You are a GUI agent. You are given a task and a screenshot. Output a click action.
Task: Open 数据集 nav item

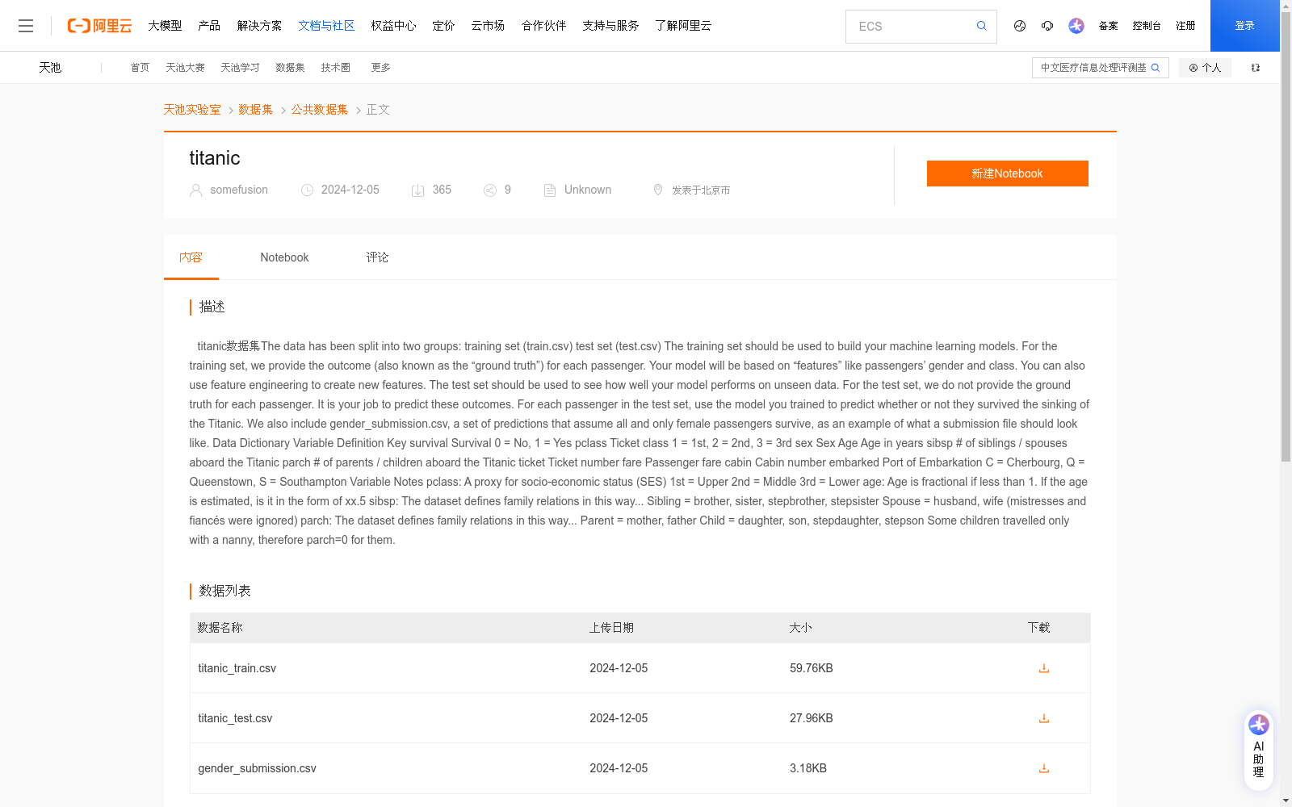coord(290,68)
